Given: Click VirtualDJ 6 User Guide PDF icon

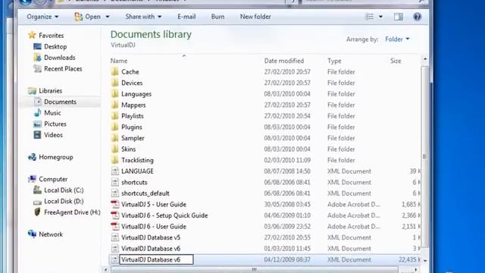Looking at the screenshot, I should (x=114, y=226).
